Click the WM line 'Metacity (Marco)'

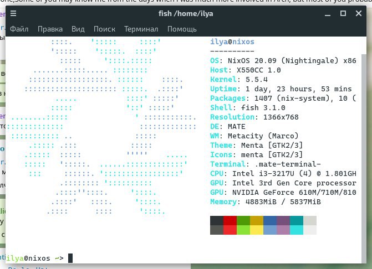[263, 136]
